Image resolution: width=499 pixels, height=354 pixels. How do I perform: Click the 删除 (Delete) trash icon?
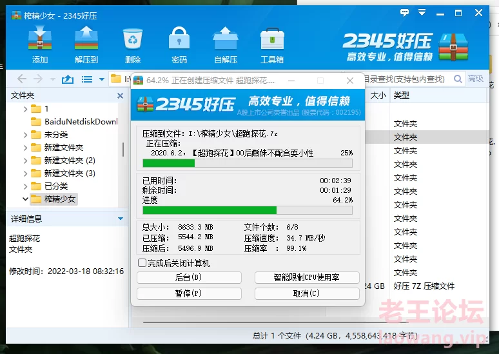(x=133, y=45)
